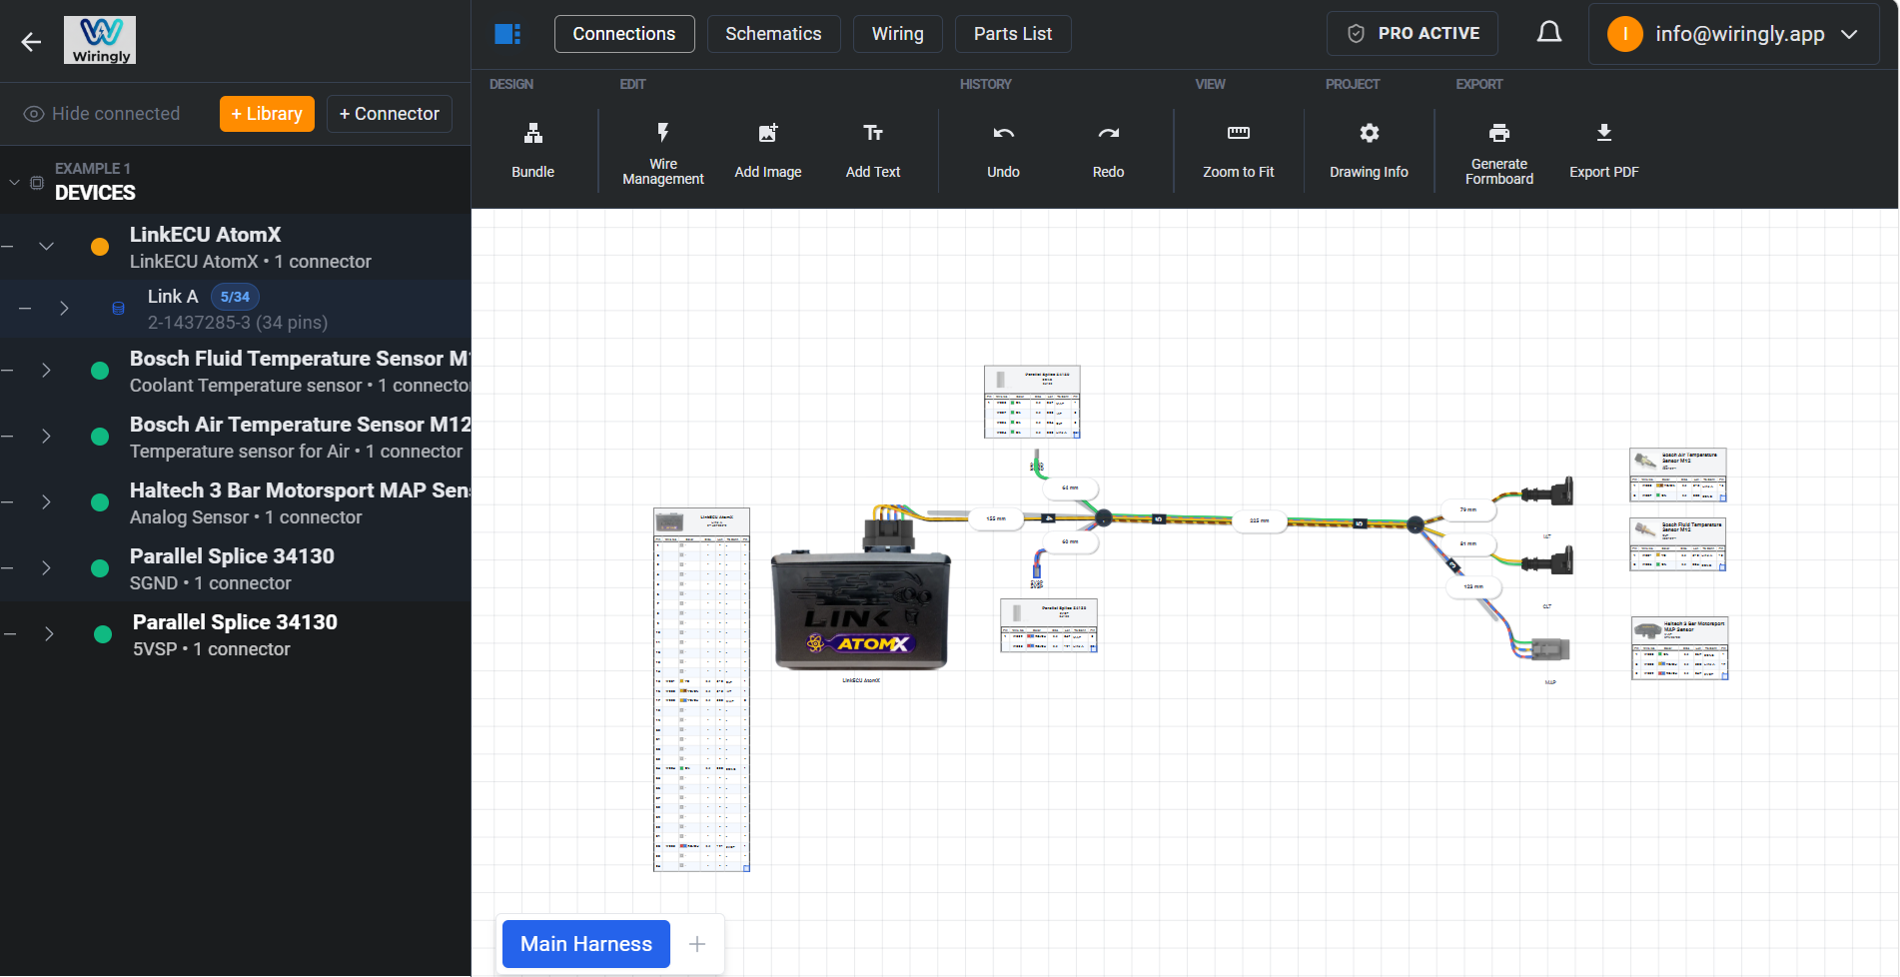Click the Bosch Fluid Temperature green status dot
Viewport: 1900px width, 977px height.
coord(100,371)
